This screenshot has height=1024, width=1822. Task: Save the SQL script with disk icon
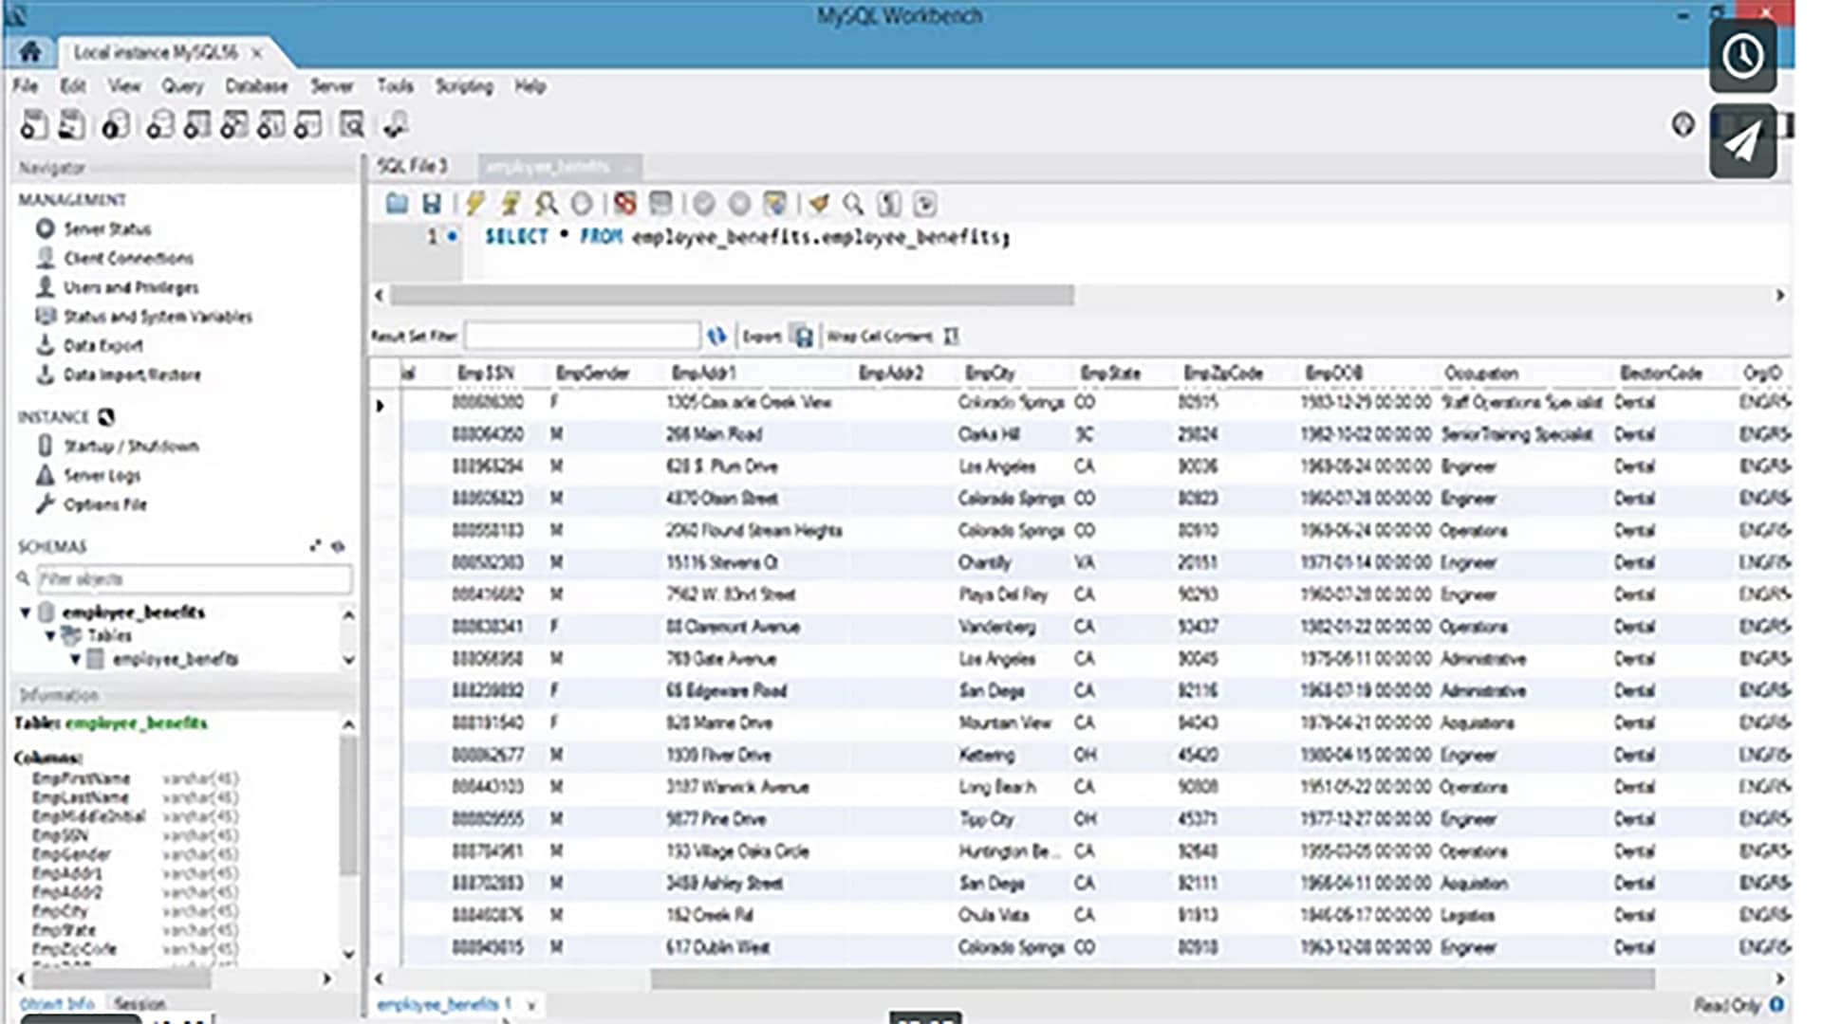pyautogui.click(x=432, y=204)
